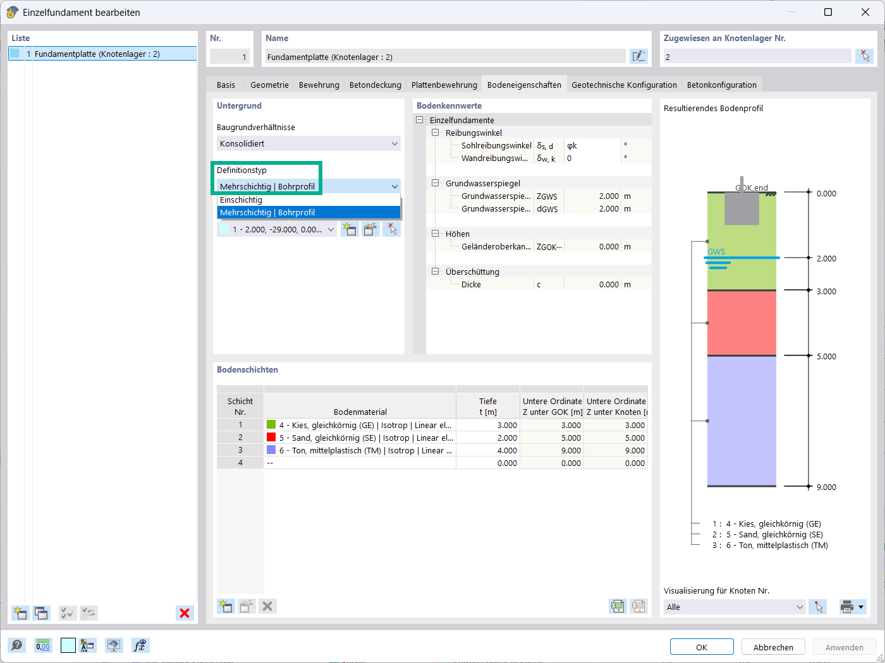The height and width of the screenshot is (663, 885).
Task: Click the light blue color swatch in bottom toolbar
Action: pos(68,645)
